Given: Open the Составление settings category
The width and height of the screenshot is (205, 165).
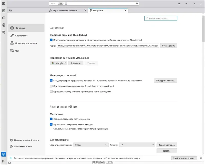Looking at the screenshot, I should 26,36.
